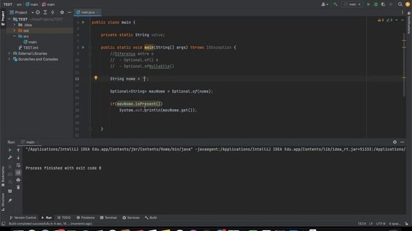The height and width of the screenshot is (231, 412).
Task: Rerun main in Run panel
Action: coord(10,150)
